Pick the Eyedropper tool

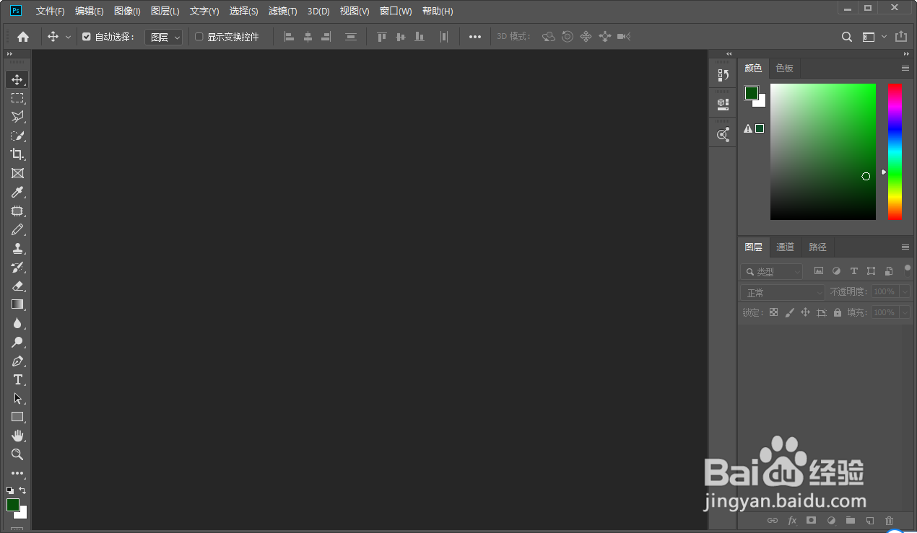point(17,192)
